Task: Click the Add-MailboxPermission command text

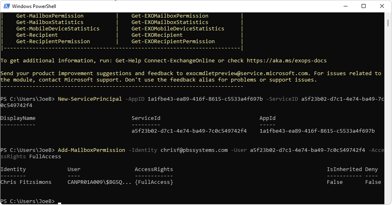Action: pyautogui.click(x=92, y=150)
